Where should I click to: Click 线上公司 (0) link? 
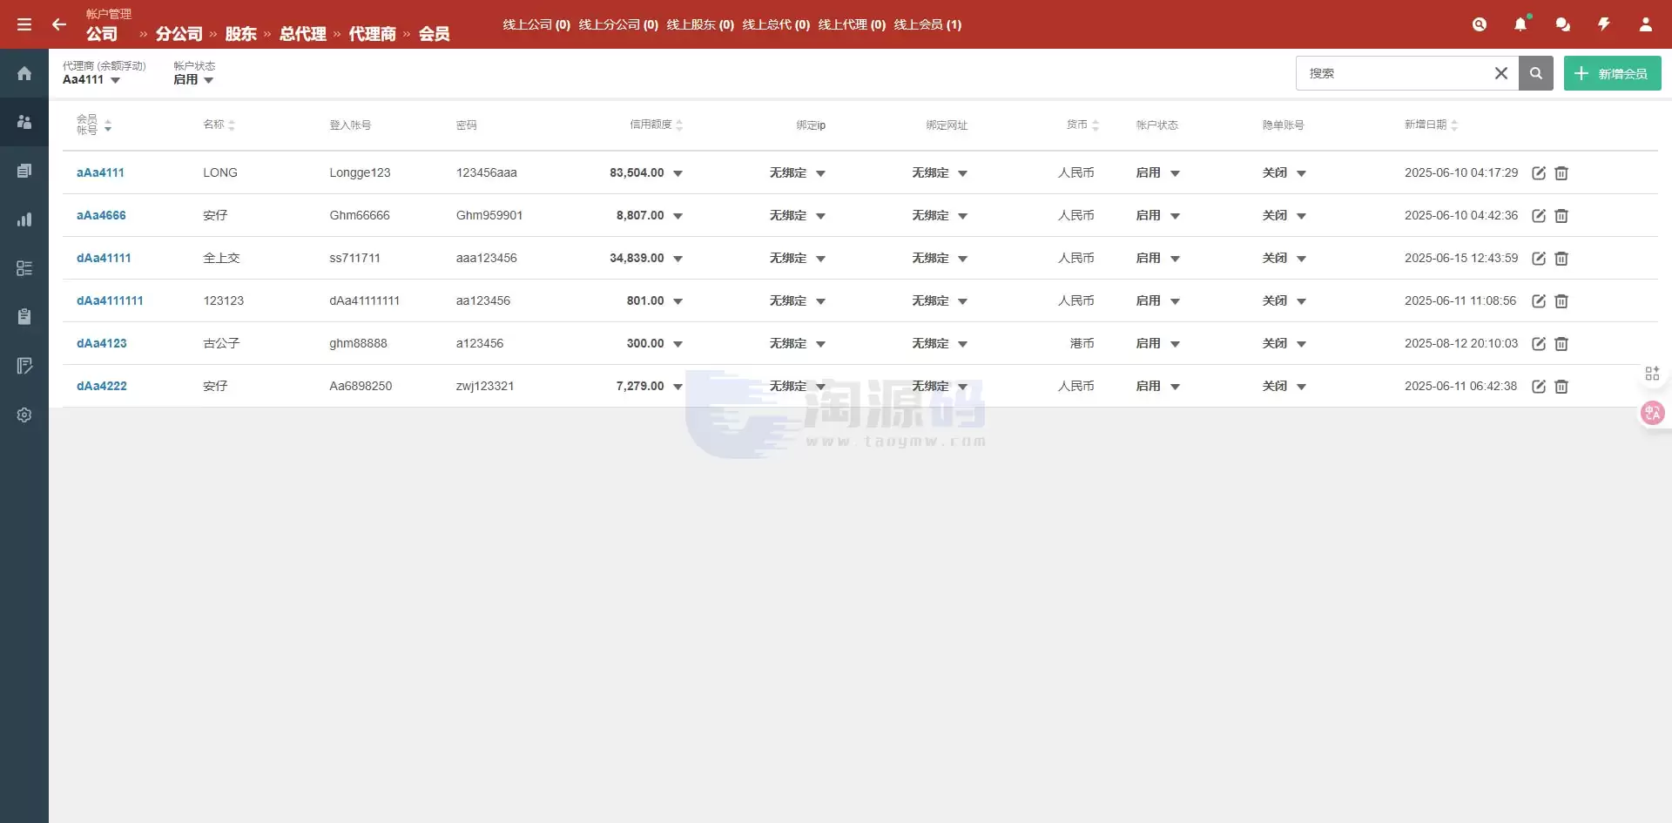[536, 24]
